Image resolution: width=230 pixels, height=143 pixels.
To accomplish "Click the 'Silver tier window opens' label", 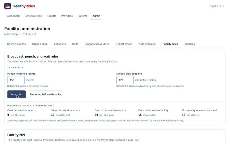I will coord(66,110).
